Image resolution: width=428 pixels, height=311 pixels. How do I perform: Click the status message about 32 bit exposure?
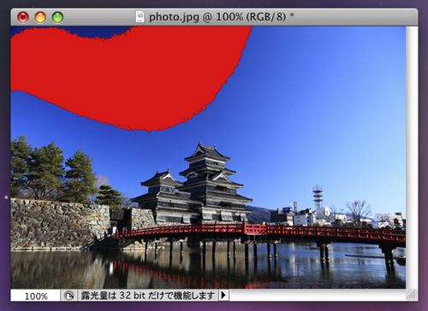click(148, 296)
